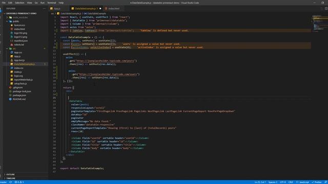Click the unsaved dot on DataTableExample.js tab
This screenshot has height=184, width=328.
[x=100, y=9]
